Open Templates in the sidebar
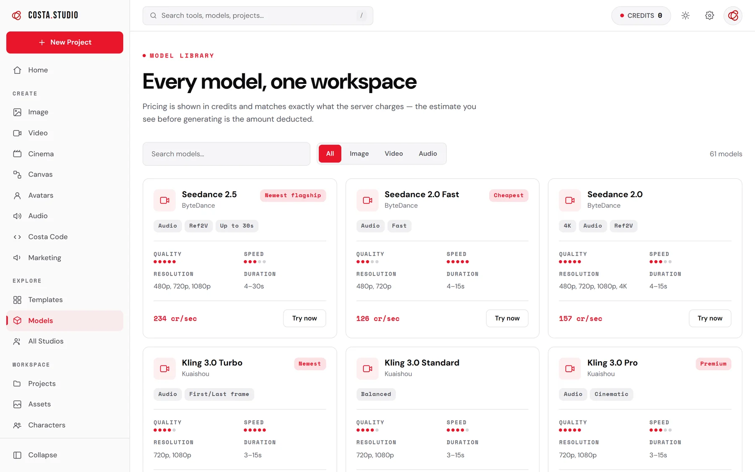 (x=65, y=300)
